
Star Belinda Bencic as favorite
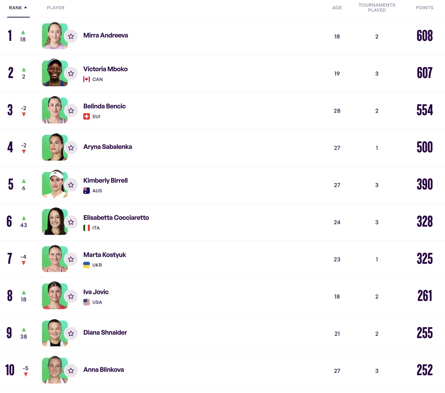click(x=71, y=111)
